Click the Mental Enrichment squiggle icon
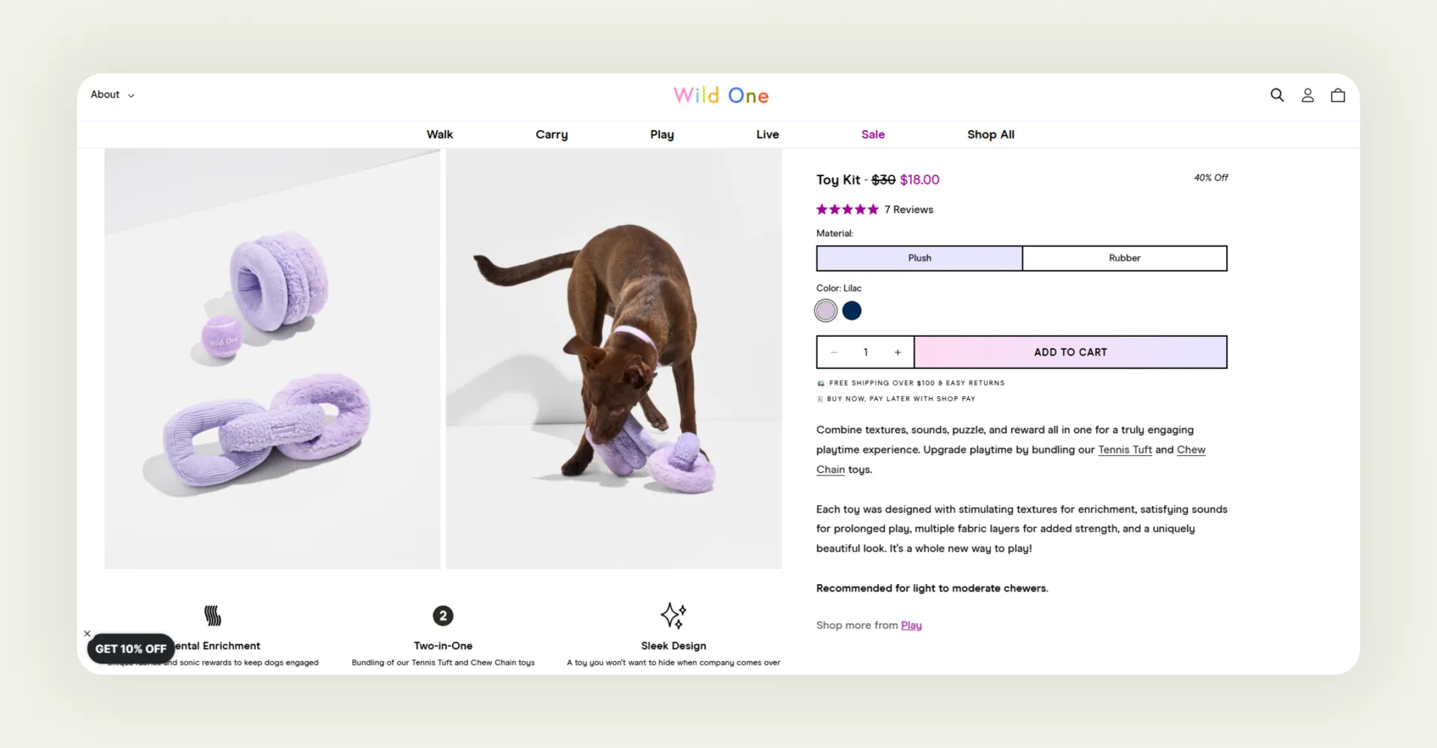The image size is (1437, 748). coord(213,615)
